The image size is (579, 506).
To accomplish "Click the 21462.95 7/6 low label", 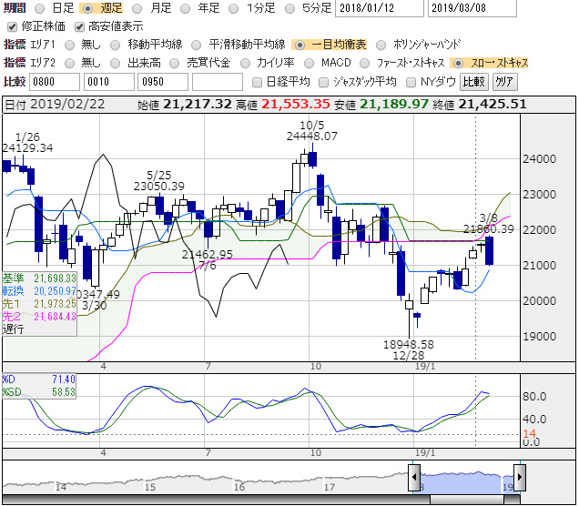I will click(208, 260).
